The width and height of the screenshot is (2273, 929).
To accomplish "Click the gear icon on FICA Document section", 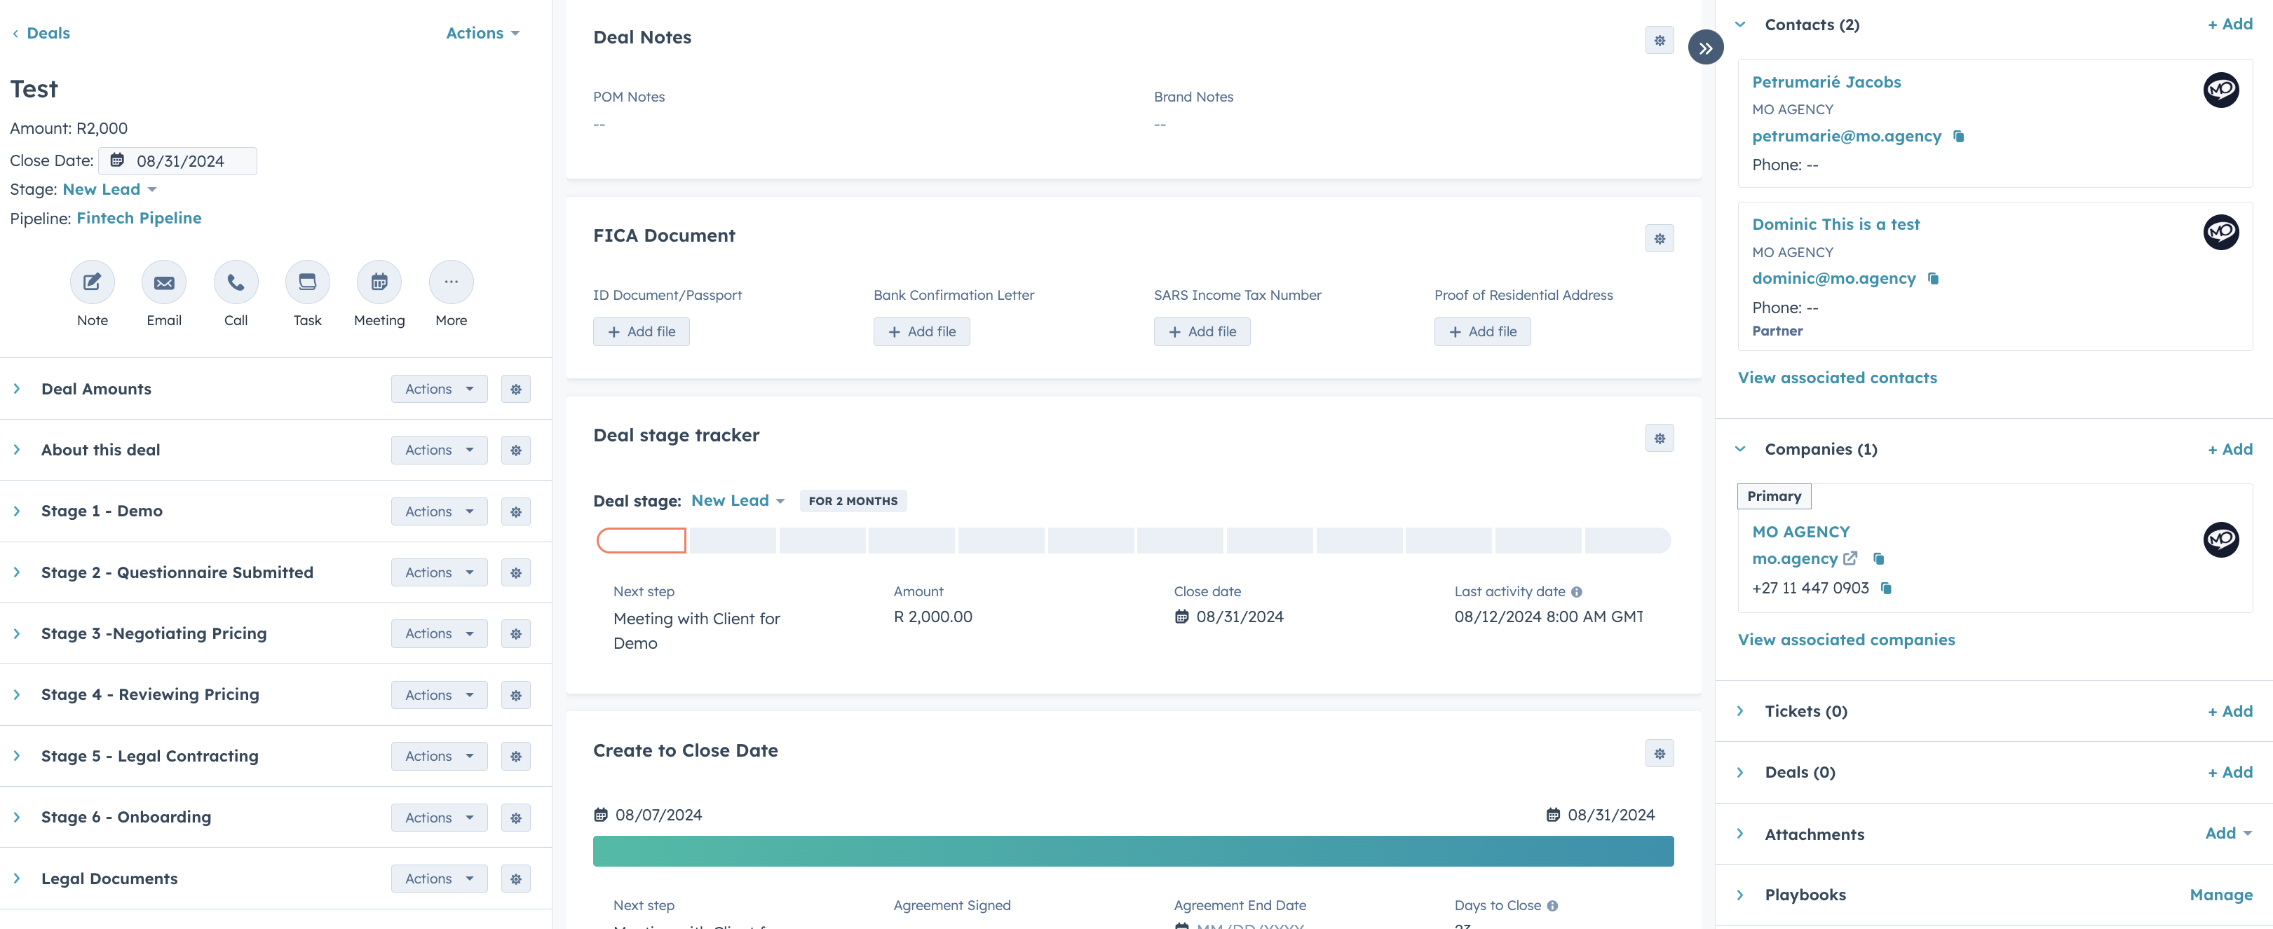I will point(1660,239).
